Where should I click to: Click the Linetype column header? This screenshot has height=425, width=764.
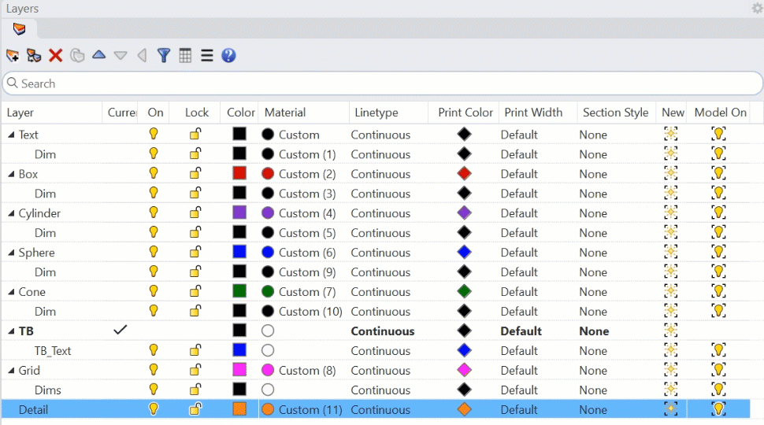376,113
